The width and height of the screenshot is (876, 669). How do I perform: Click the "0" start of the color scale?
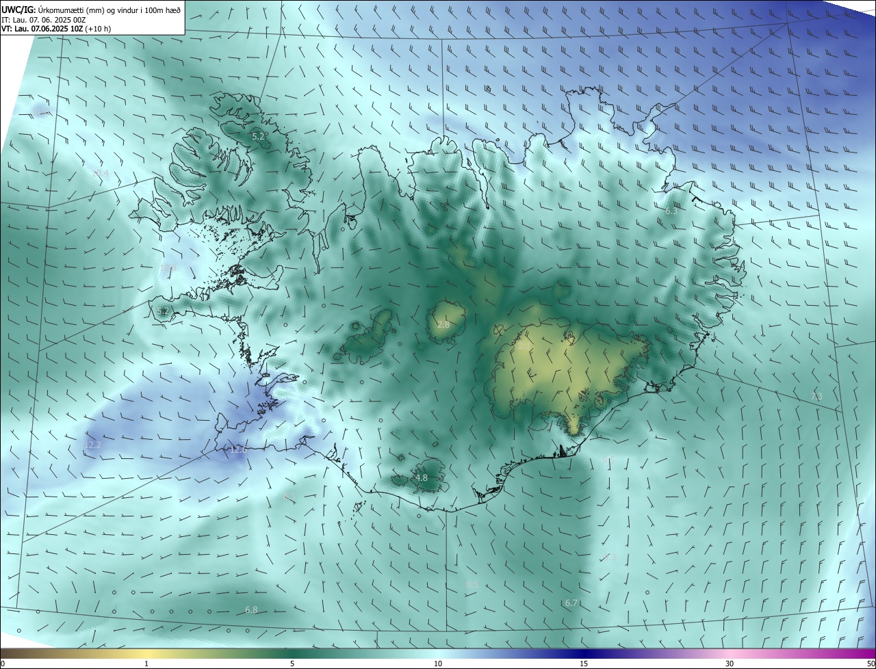tap(3, 664)
